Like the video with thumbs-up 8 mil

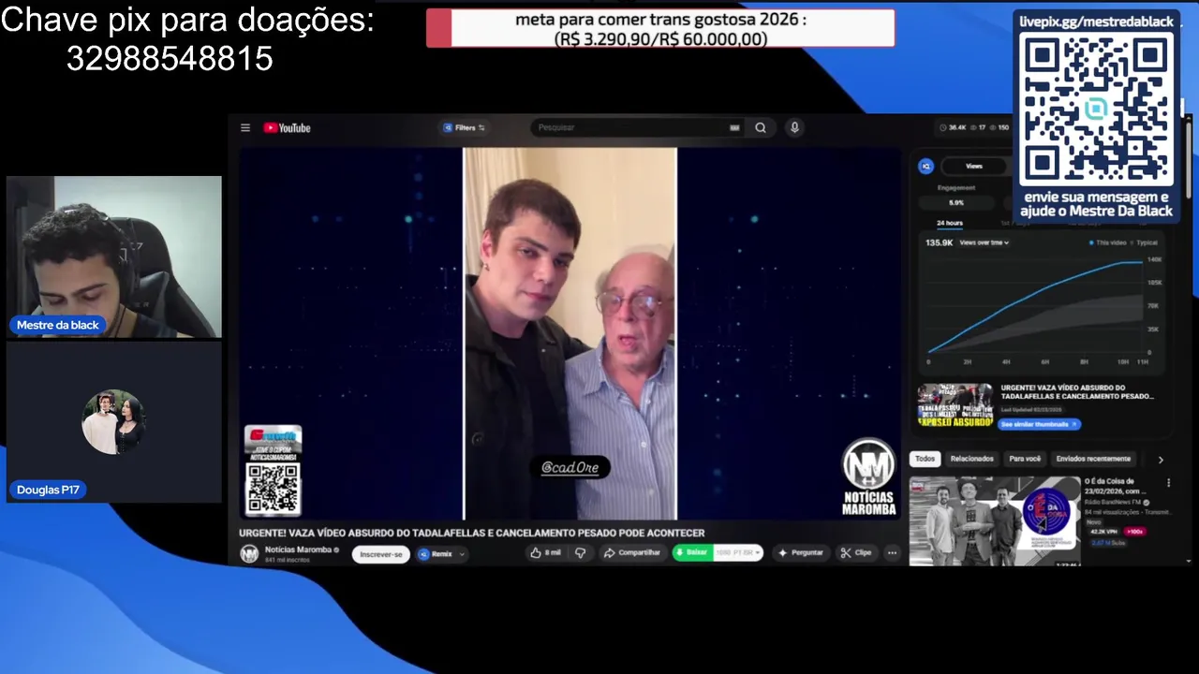pyautogui.click(x=545, y=553)
